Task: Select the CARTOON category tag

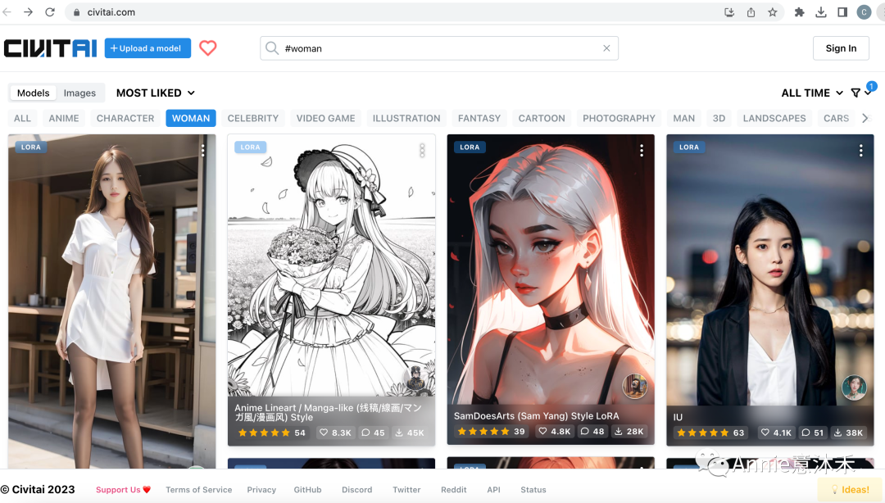Action: pos(542,118)
